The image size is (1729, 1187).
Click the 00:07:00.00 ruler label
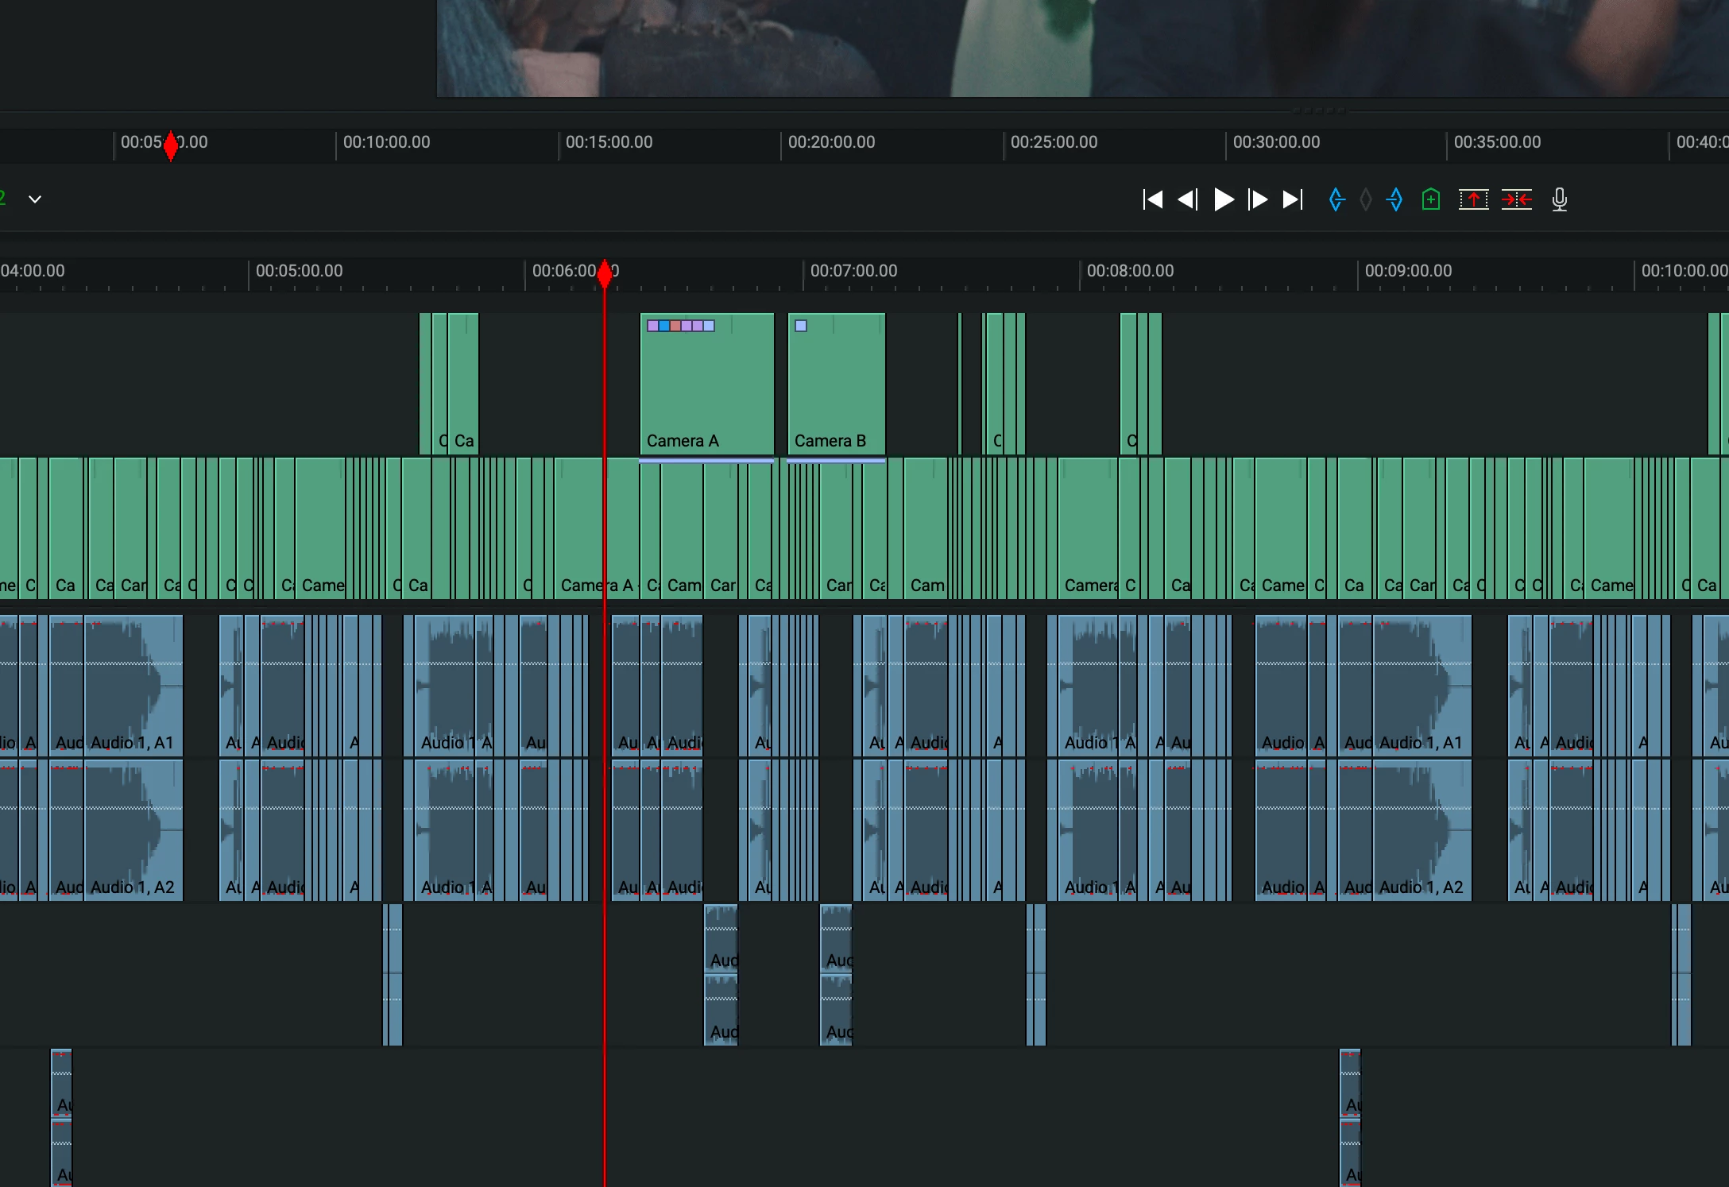pos(853,271)
